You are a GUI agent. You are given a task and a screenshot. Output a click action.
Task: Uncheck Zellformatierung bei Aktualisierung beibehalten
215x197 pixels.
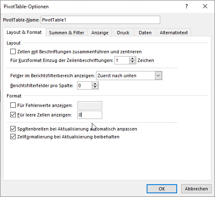point(13,137)
